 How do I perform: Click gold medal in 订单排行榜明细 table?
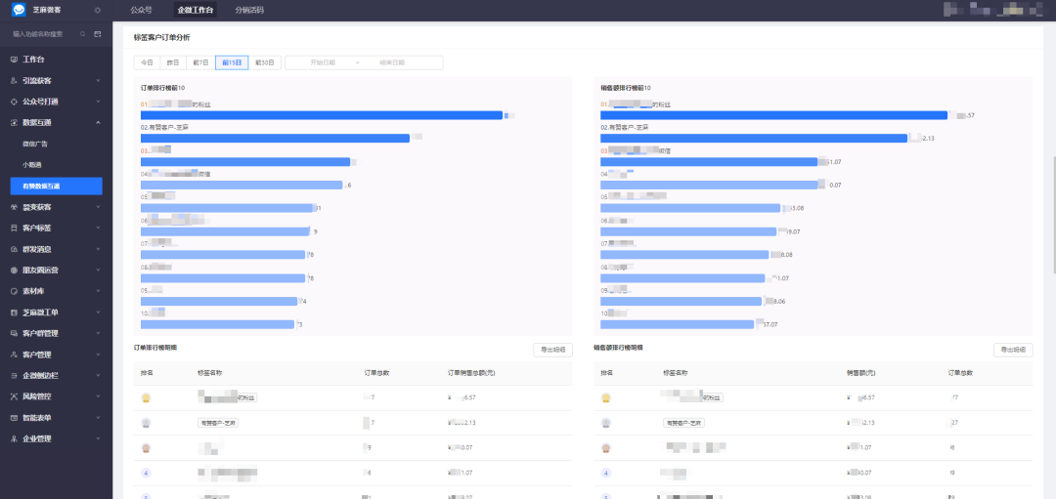pos(146,397)
